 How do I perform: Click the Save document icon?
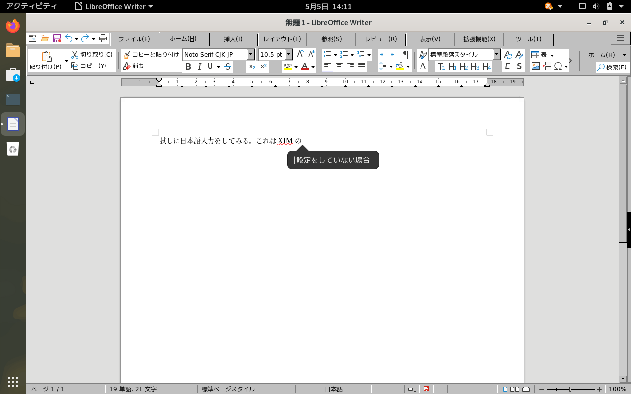(x=57, y=38)
